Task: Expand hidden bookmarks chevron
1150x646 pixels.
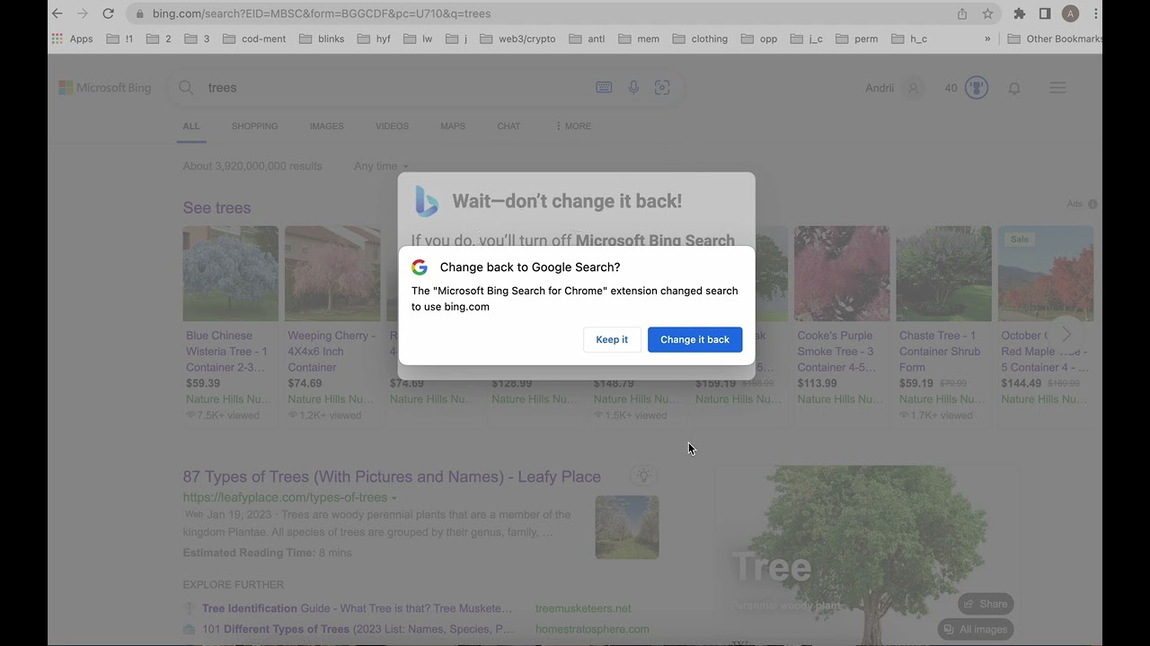Action: [x=987, y=39]
